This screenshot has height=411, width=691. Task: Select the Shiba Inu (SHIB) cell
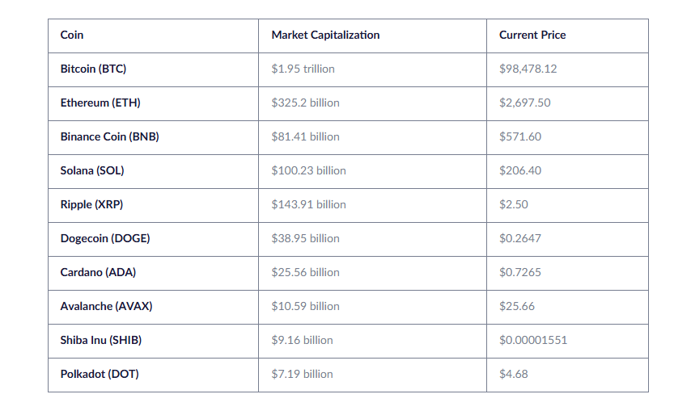(101, 341)
